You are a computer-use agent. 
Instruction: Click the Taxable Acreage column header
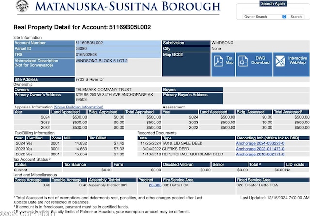pyautogui.click(x=69, y=180)
